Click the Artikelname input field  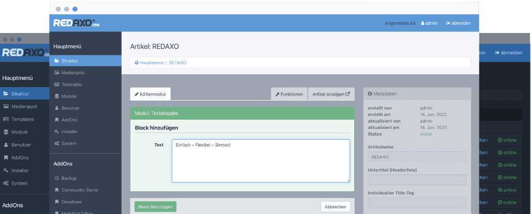pos(417,157)
